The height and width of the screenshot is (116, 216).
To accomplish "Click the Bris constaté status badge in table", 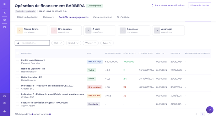I will 94,87.
